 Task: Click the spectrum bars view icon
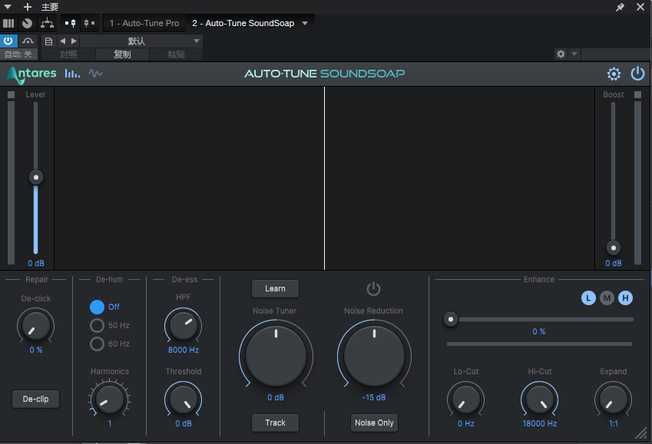click(x=72, y=74)
